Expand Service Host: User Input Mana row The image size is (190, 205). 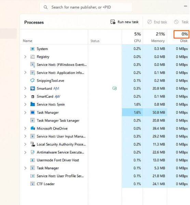point(25,136)
